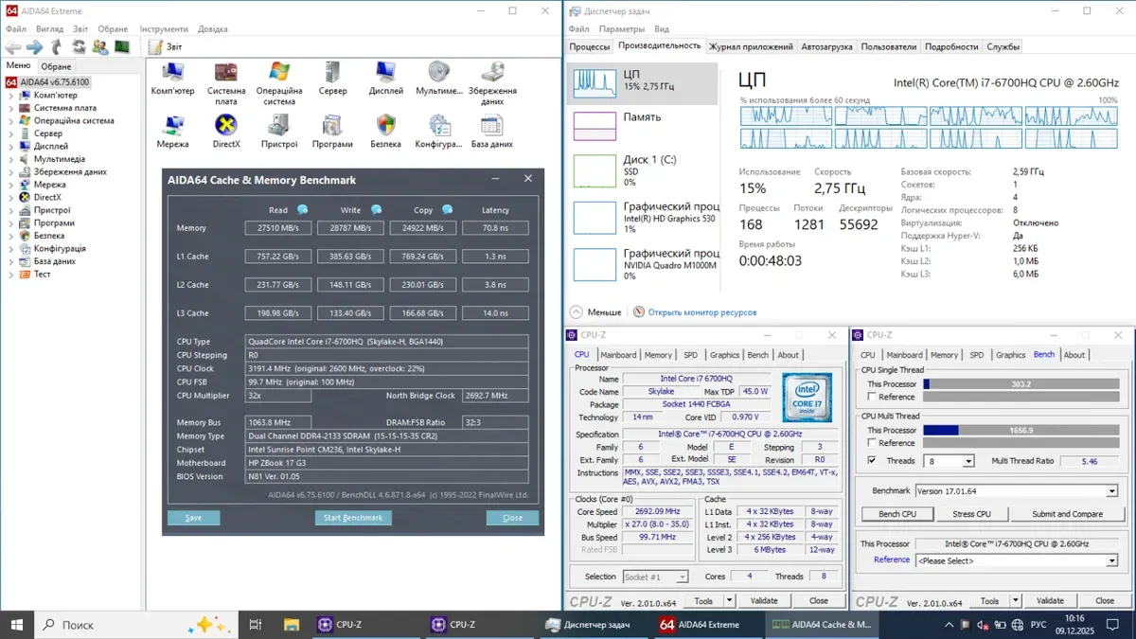Click the Start Benchmark button
The width and height of the screenshot is (1136, 639).
tap(353, 518)
